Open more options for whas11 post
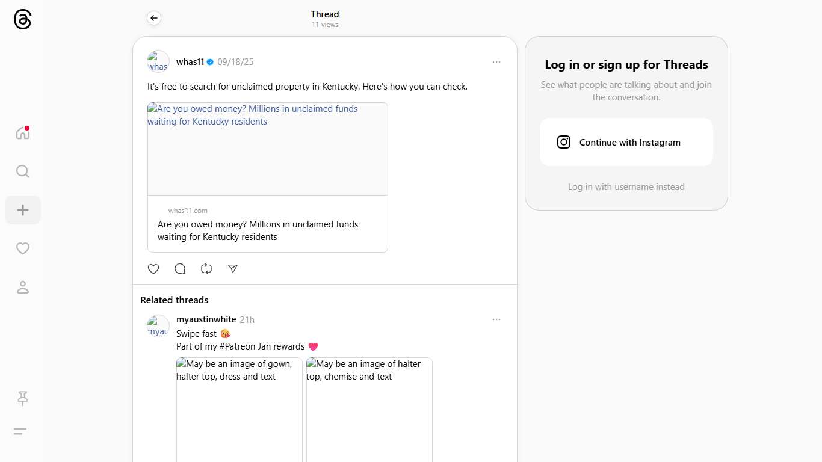822x462 pixels. coord(496,62)
